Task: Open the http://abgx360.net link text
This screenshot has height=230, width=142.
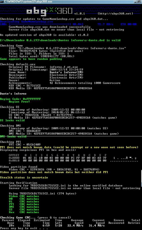Action: pos(115,13)
